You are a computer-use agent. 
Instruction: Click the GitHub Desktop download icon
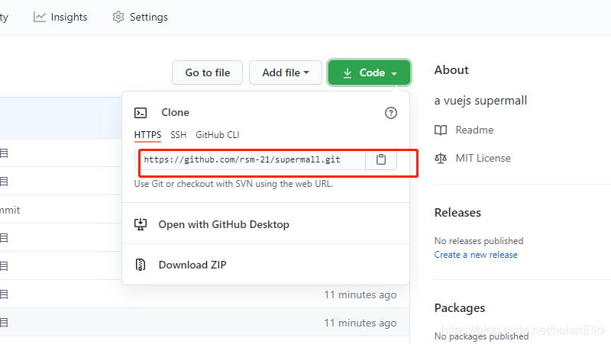[141, 224]
